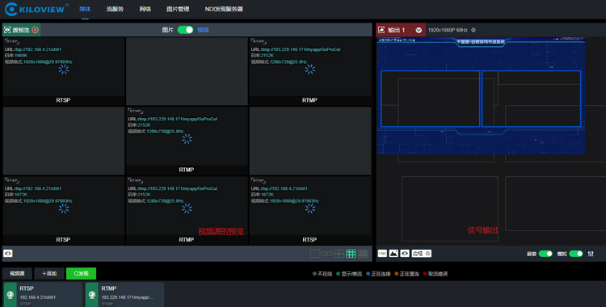Toggle the output eye visibility icon
This screenshot has width=606, height=307.
(x=405, y=253)
